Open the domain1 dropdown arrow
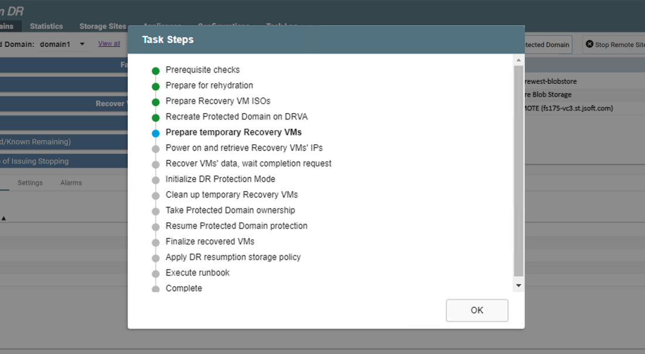645x354 pixels. pyautogui.click(x=82, y=44)
